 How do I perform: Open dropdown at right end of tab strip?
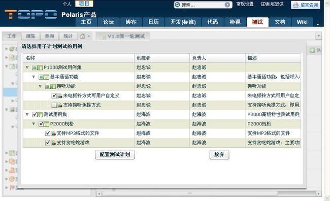click(319, 36)
